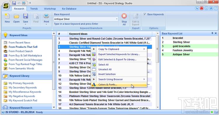219x115 pixels.
Task: Open quick access toolbar customize dropdown
Action: click(30, 3)
